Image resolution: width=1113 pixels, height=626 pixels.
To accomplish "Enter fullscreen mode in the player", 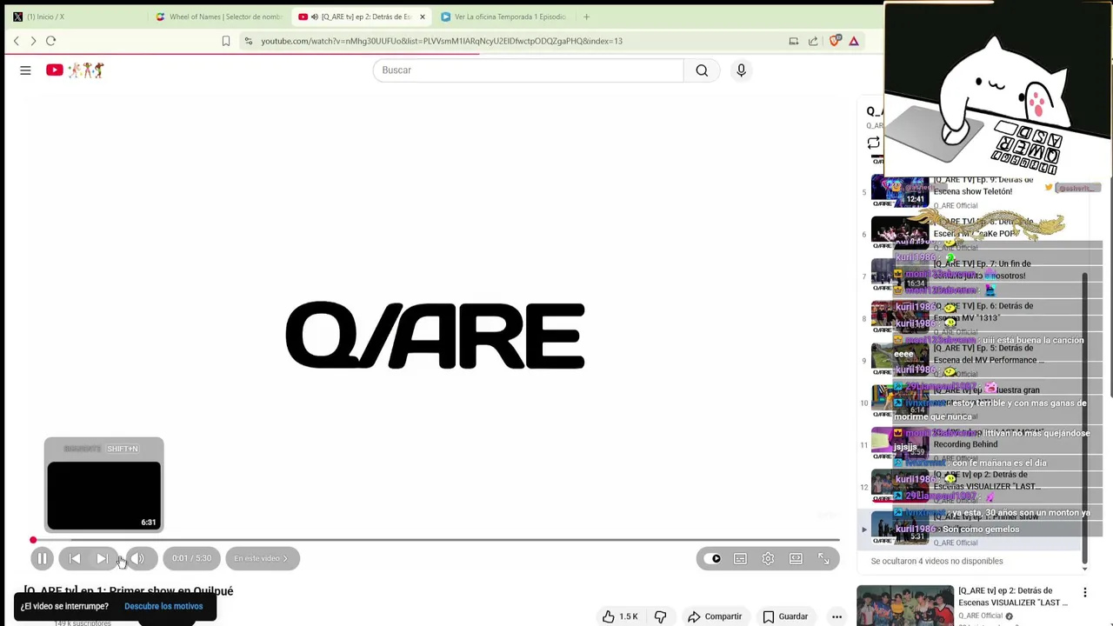I will (x=823, y=558).
